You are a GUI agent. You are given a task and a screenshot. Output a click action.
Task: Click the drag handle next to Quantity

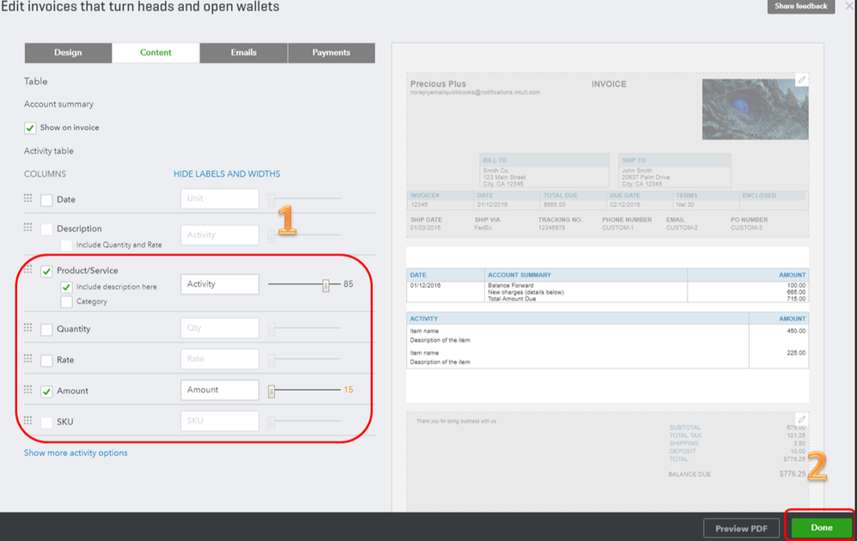27,327
